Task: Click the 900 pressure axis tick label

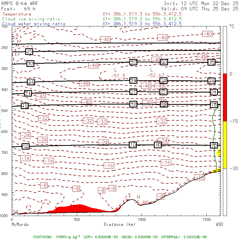Action: [x=5, y=195]
